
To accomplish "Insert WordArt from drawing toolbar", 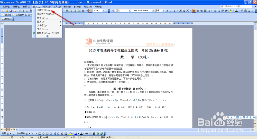I will [54, 133].
